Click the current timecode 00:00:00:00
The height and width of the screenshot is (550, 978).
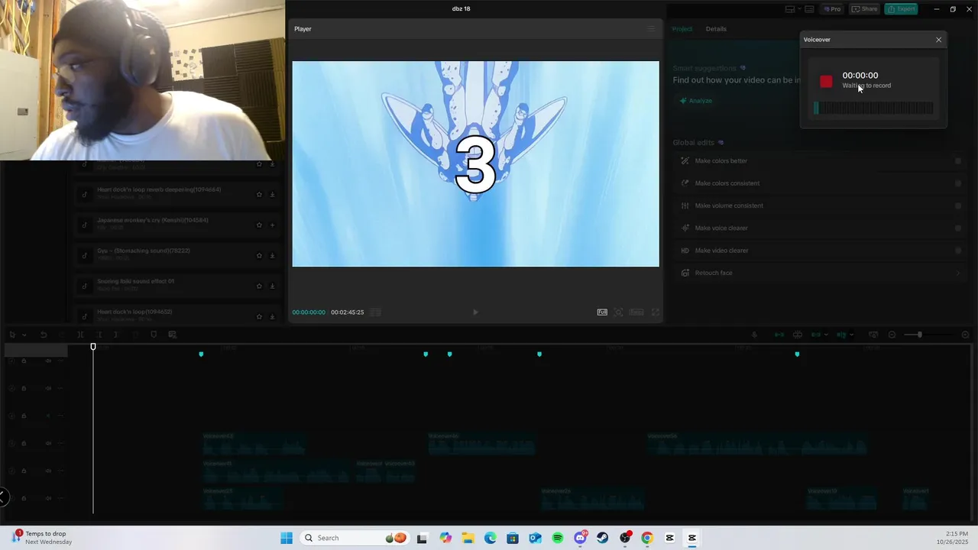(309, 312)
